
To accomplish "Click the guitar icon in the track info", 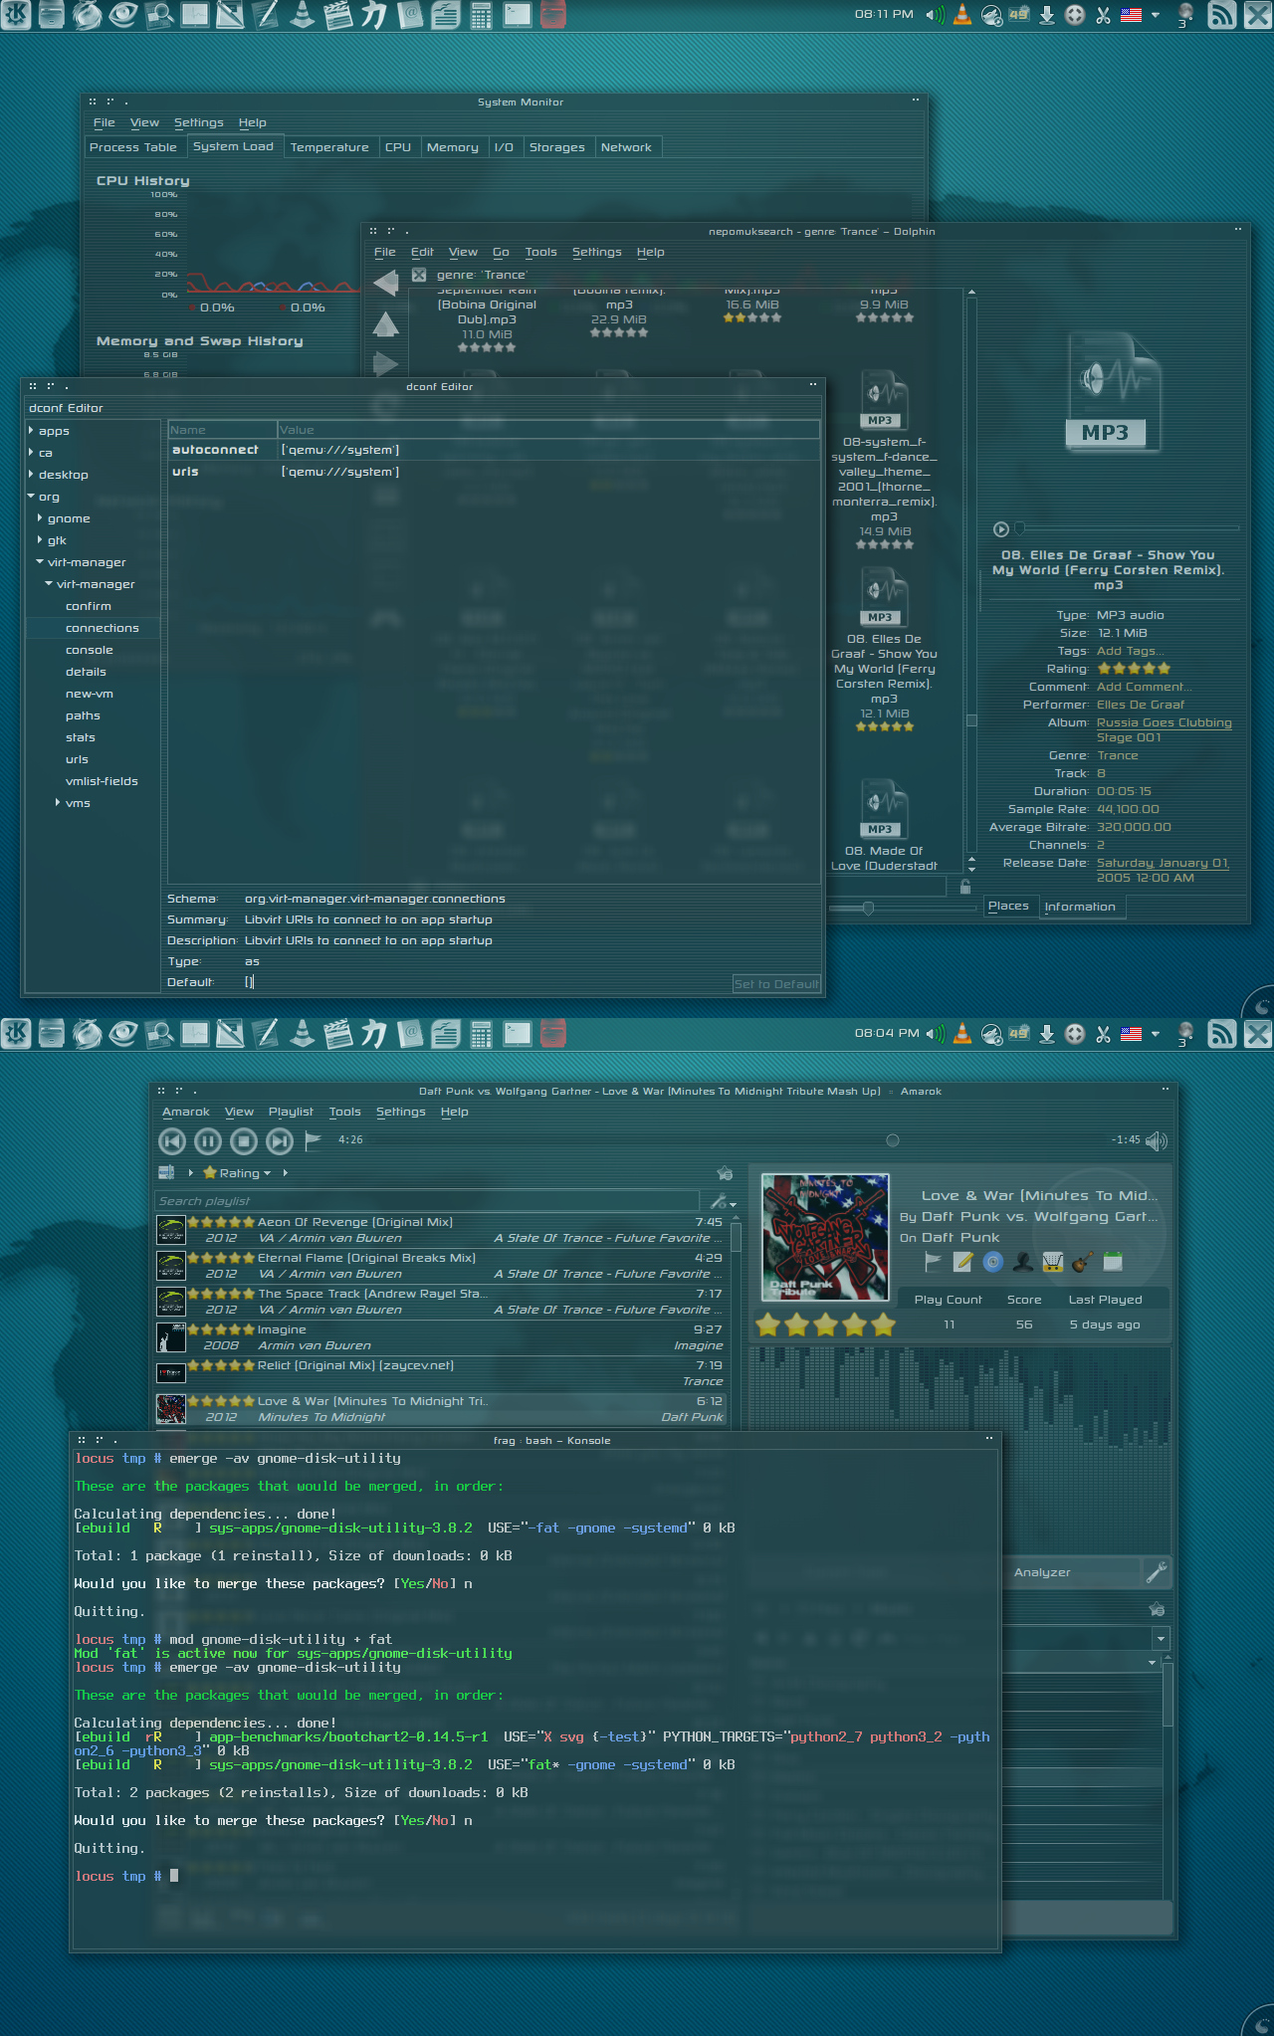I will 1083,1262.
